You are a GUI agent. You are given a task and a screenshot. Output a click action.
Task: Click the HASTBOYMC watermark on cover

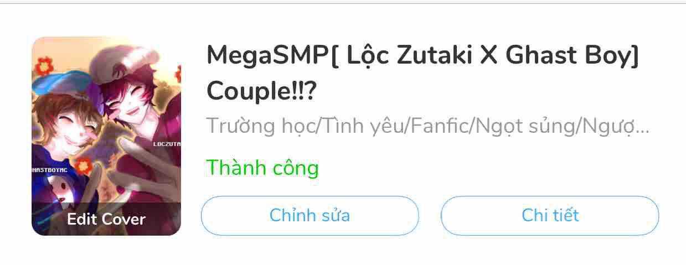(x=50, y=170)
